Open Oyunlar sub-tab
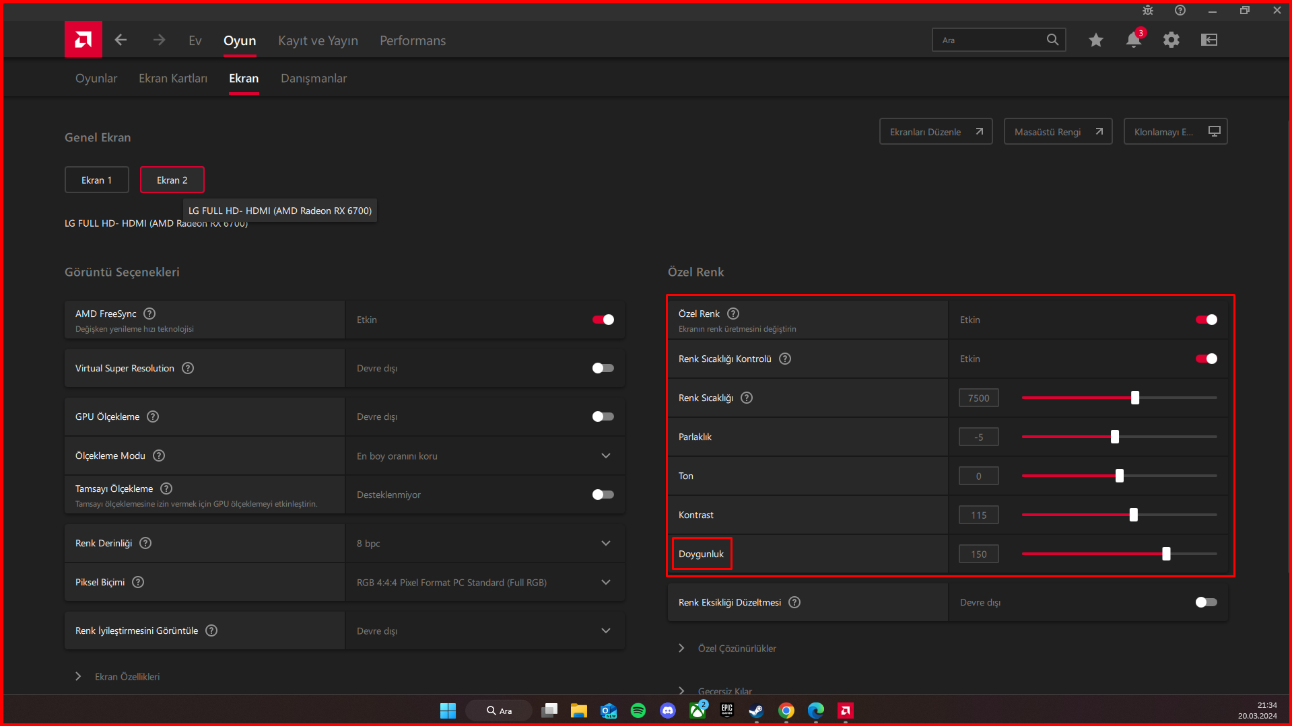Screen dimensions: 1292x726 (96, 78)
